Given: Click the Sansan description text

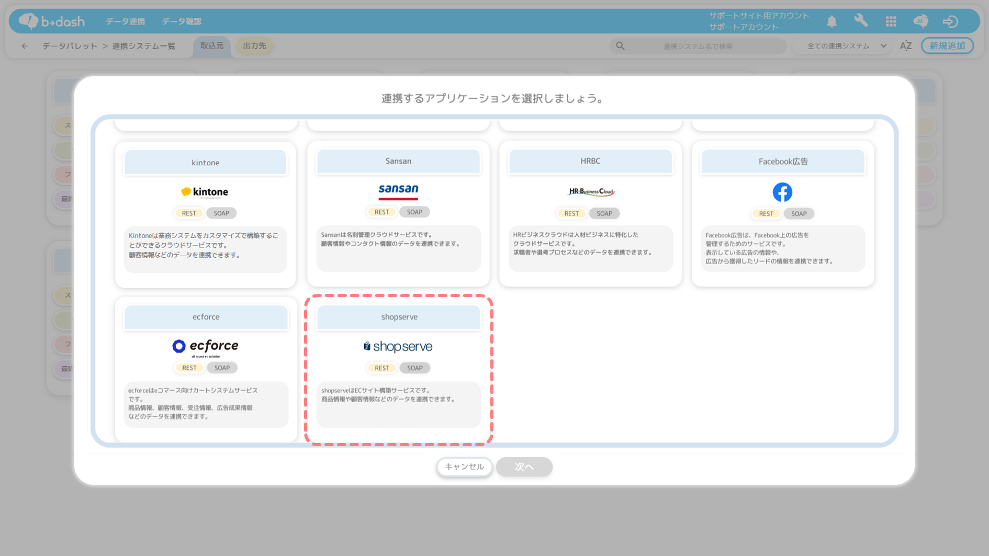Looking at the screenshot, I should pyautogui.click(x=390, y=240).
